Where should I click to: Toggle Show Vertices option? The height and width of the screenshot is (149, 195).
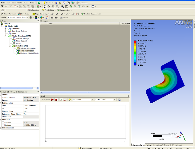point(9,14)
